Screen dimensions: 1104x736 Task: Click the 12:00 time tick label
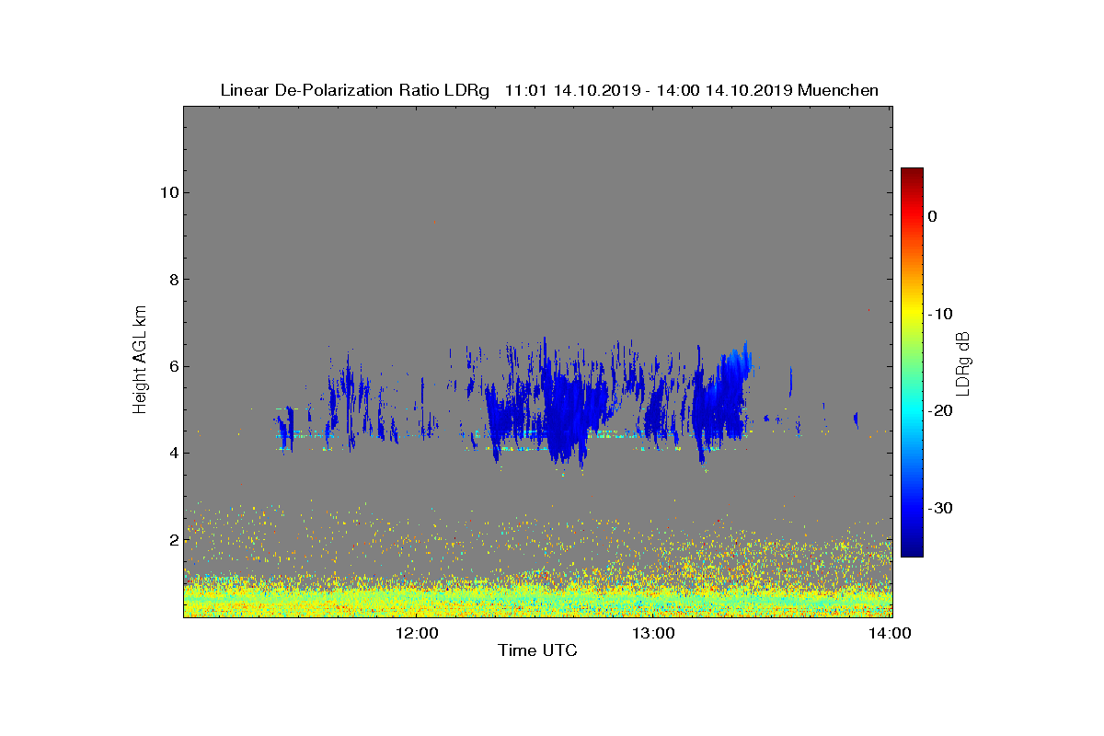[417, 633]
